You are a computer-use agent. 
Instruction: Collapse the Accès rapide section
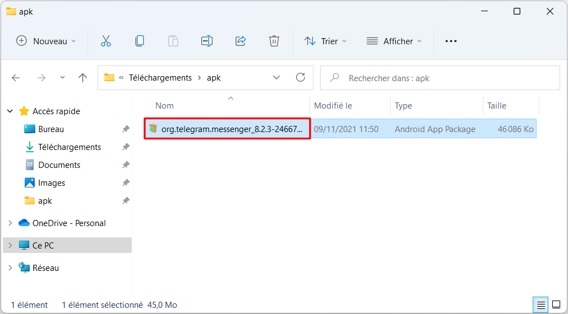coord(10,111)
